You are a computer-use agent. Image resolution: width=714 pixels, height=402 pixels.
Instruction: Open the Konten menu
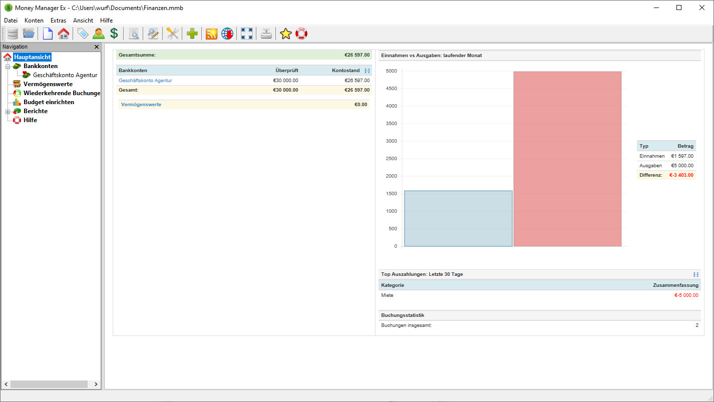[x=34, y=21]
